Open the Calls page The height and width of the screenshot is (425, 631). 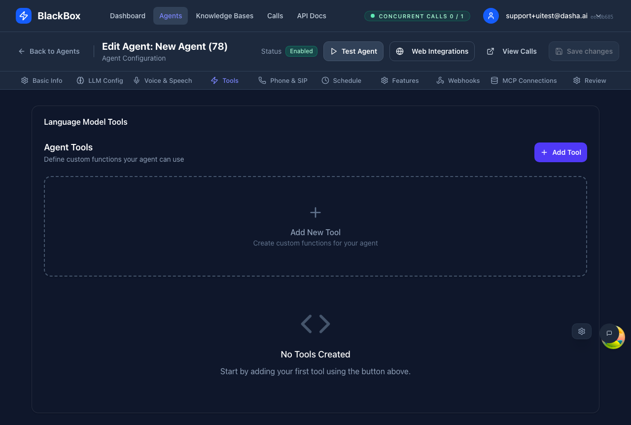(x=275, y=16)
